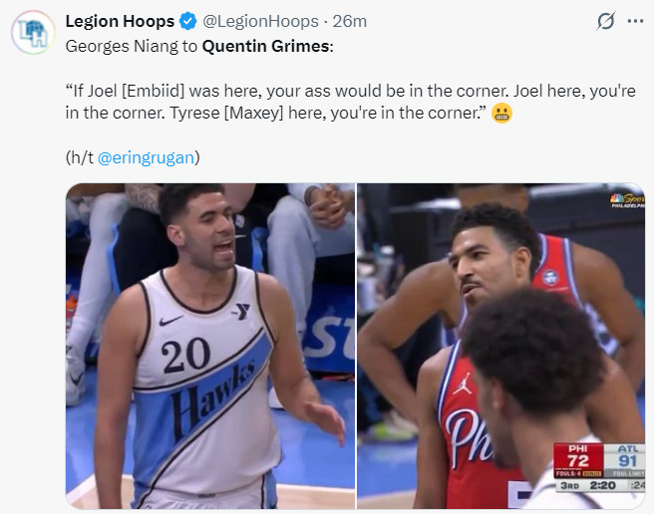Click the Nike swoosh on Hawks jersey

tap(170, 321)
